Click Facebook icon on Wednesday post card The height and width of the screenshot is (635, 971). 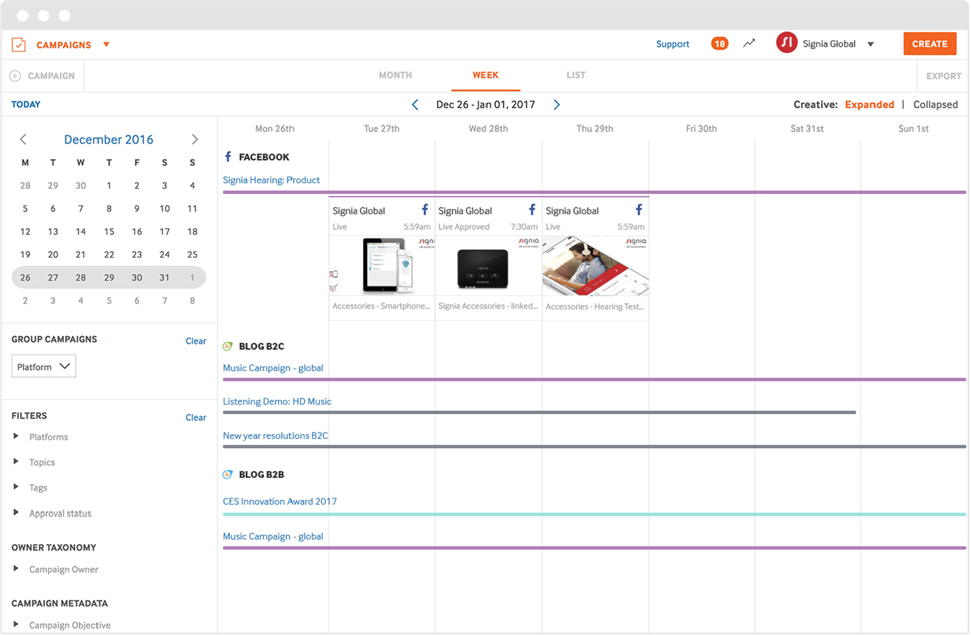point(532,210)
